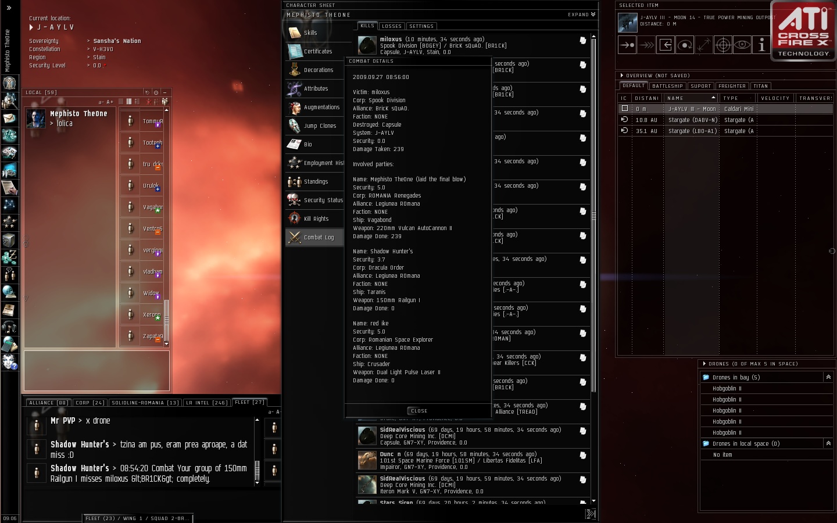Expand the sidebar with double chevron
The image size is (837, 523).
coord(9,8)
